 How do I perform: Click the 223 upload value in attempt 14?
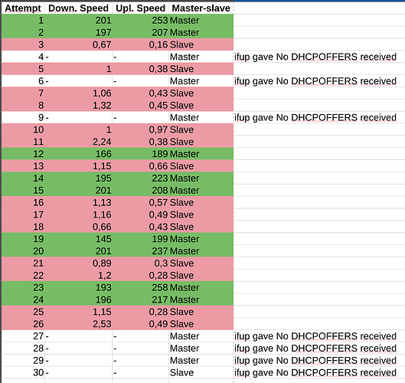[x=141, y=178]
